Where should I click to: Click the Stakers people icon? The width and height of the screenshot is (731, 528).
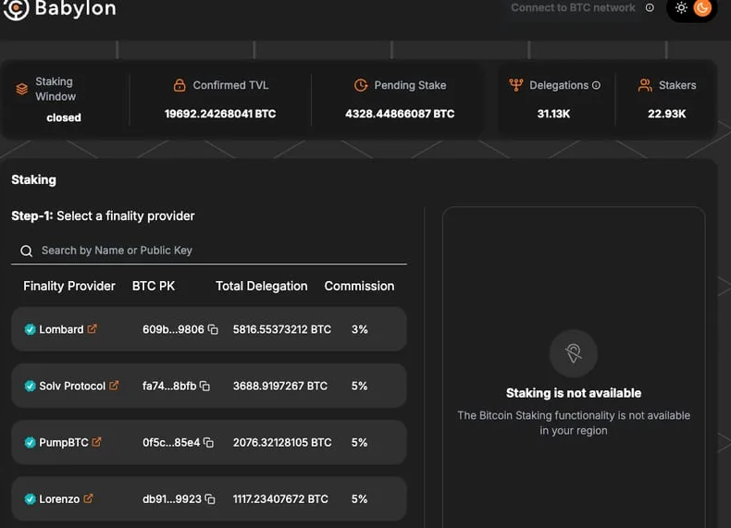[645, 85]
